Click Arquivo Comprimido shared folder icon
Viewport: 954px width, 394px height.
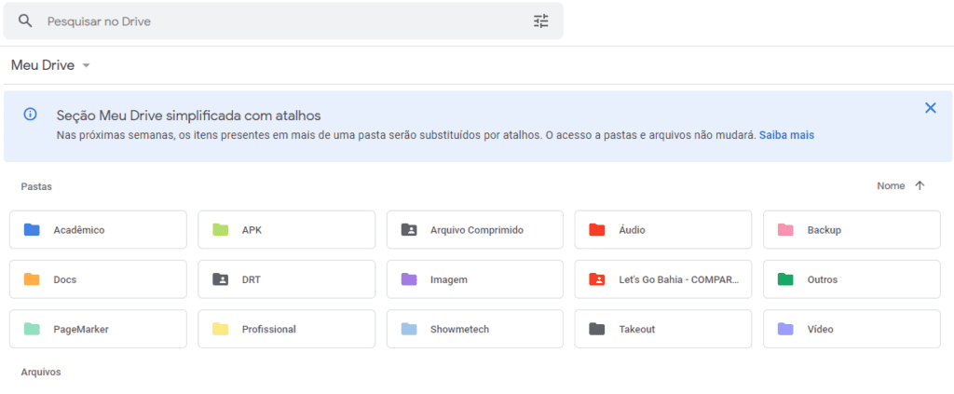pyautogui.click(x=409, y=230)
